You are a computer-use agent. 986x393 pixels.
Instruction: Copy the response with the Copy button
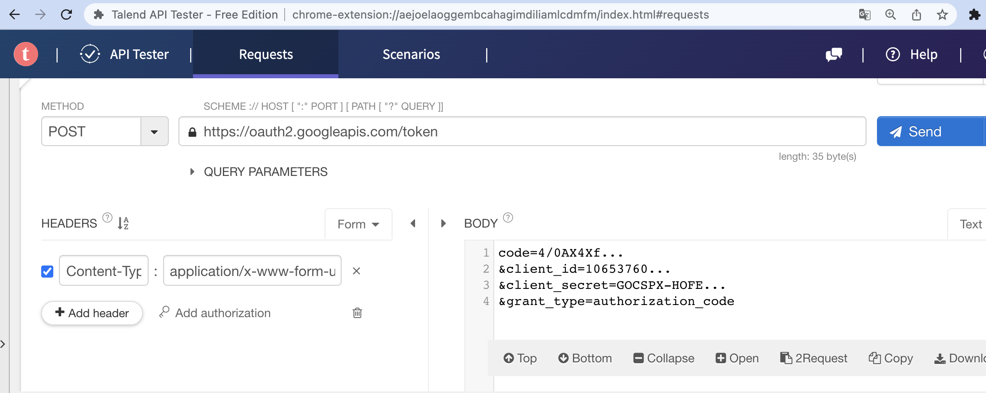891,358
